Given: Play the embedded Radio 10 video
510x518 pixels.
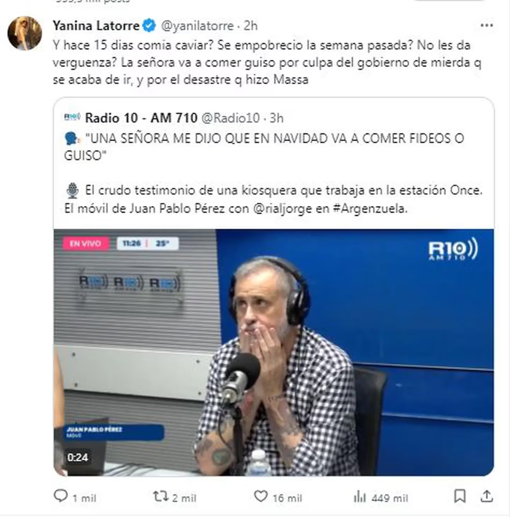Looking at the screenshot, I should tap(274, 352).
